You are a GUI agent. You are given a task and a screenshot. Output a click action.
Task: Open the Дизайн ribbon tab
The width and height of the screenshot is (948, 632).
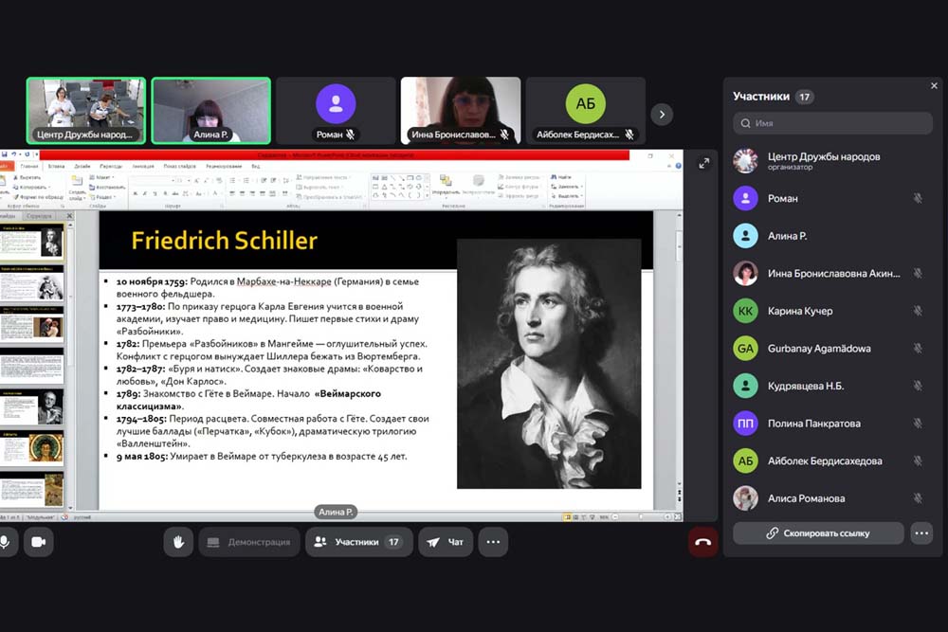pos(82,166)
